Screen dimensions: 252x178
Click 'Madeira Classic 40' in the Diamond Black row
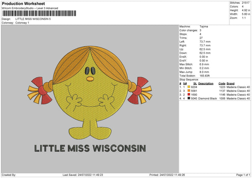click(x=238, y=98)
